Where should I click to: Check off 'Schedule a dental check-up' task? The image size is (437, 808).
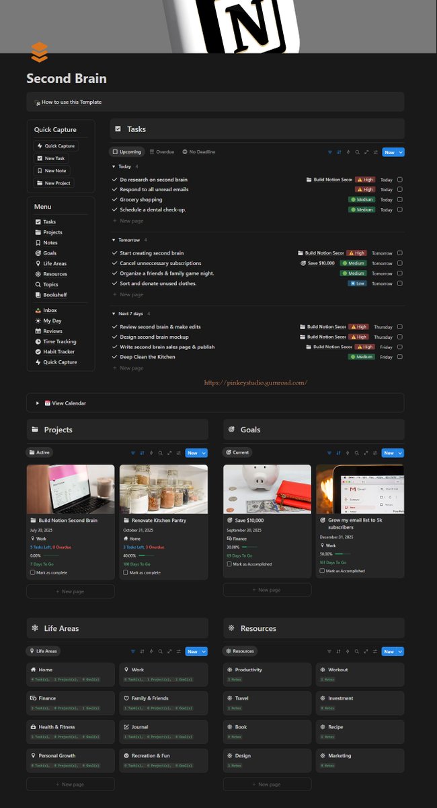coord(400,210)
